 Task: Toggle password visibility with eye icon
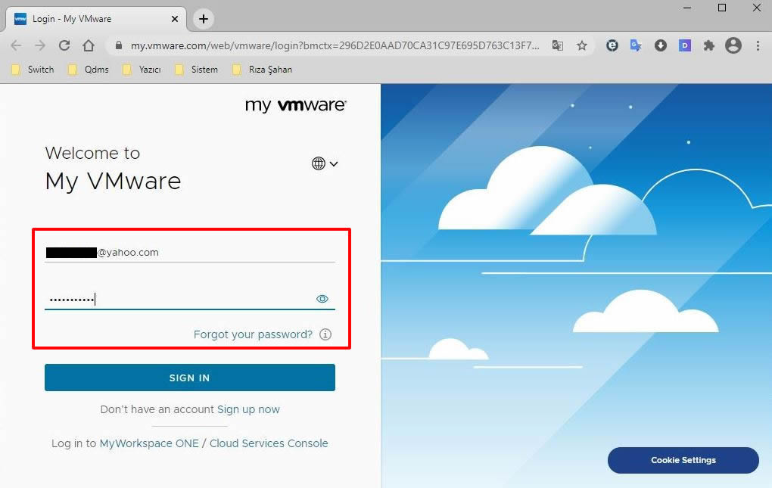(322, 299)
